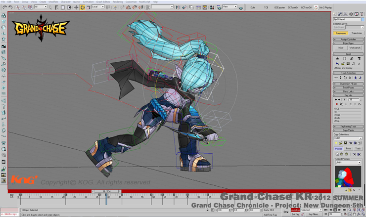
Task: Click the Play Animation button
Action: point(335,210)
